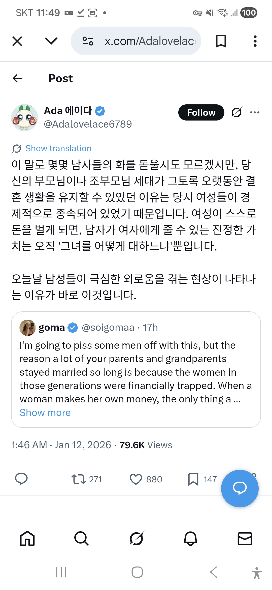Follow Ada 에이다 account
The height and width of the screenshot is (590, 272).
[201, 112]
